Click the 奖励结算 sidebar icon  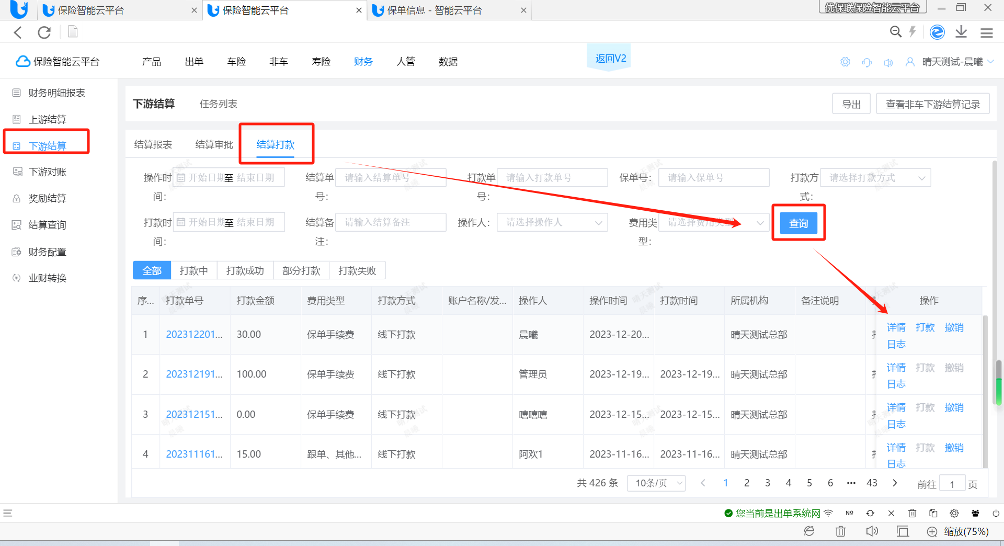click(x=17, y=198)
